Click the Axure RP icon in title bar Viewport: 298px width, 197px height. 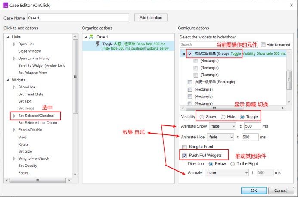pyautogui.click(x=5, y=5)
